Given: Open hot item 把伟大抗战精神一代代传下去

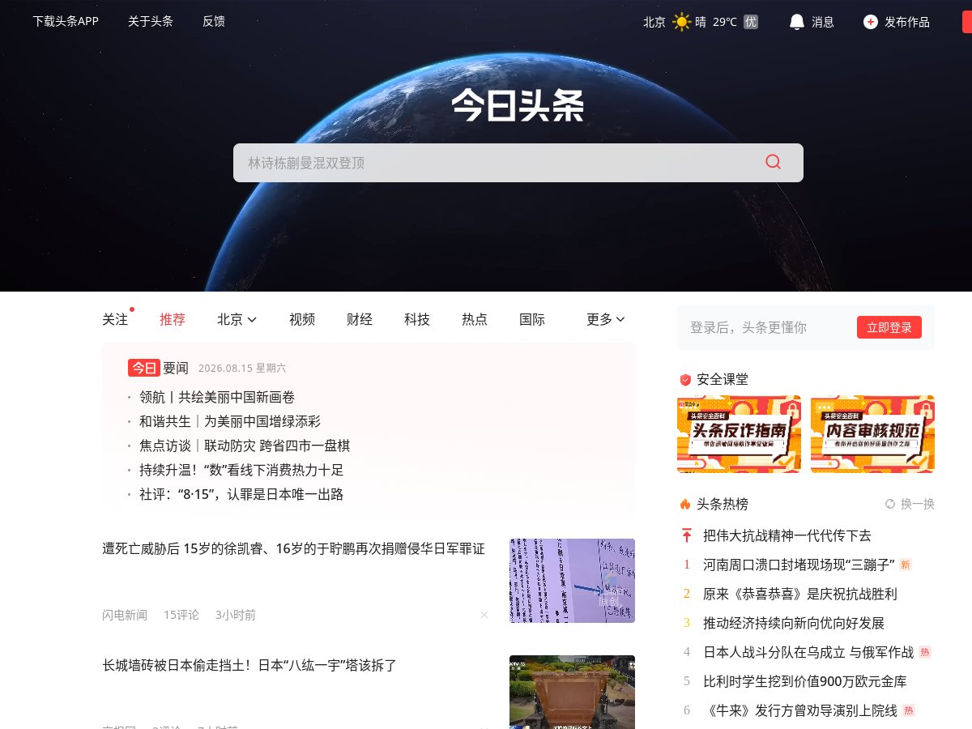Looking at the screenshot, I should [x=787, y=535].
